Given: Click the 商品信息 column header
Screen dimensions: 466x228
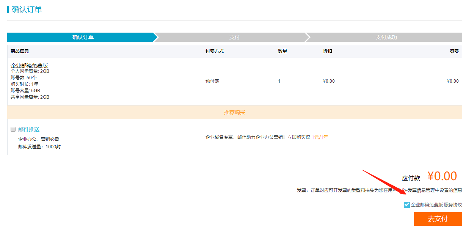Looking at the screenshot, I should tap(20, 51).
